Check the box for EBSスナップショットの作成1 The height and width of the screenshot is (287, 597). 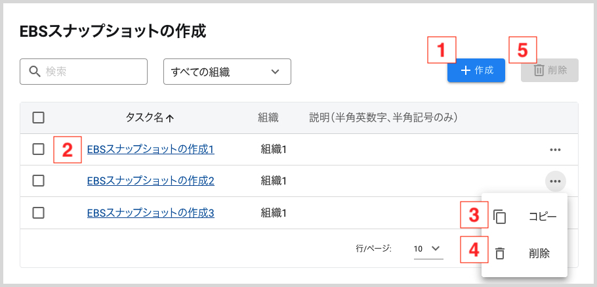click(x=39, y=150)
